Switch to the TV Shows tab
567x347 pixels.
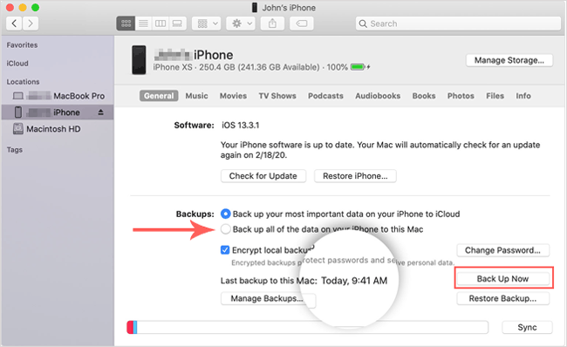[x=277, y=96]
